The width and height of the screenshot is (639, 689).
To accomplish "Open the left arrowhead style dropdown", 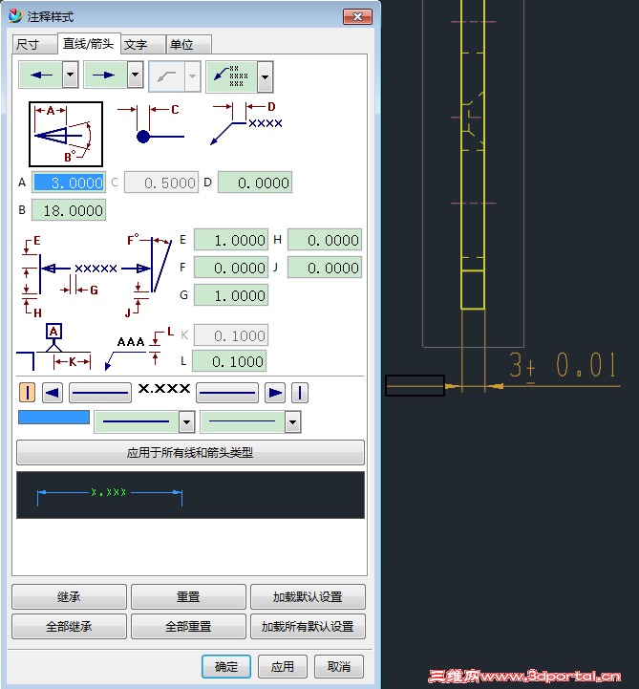I will click(x=71, y=75).
